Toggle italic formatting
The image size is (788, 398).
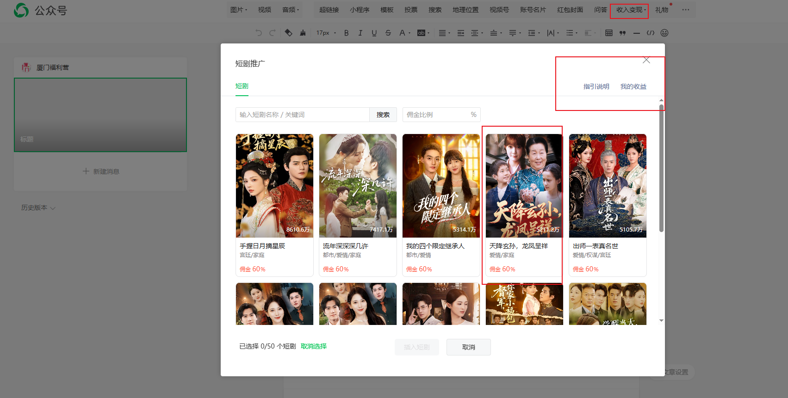(360, 33)
